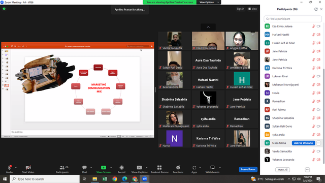Click Sign in at top
Viewport: 325px width, 183px height.
coord(240,9)
